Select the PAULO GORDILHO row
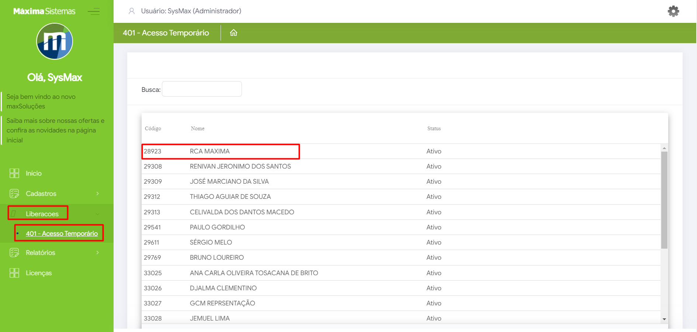The height and width of the screenshot is (332, 697). click(x=217, y=227)
